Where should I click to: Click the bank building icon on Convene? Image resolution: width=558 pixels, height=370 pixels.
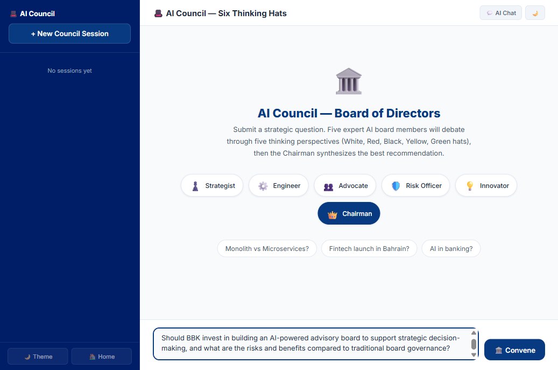[499, 351]
